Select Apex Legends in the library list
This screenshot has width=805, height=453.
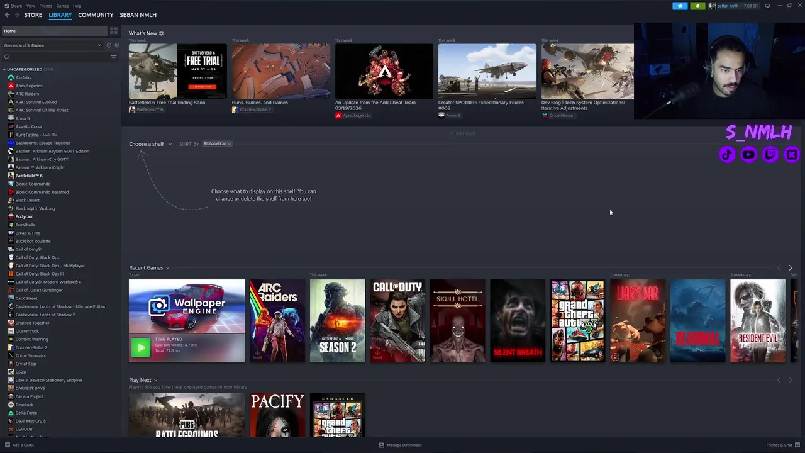(x=29, y=86)
